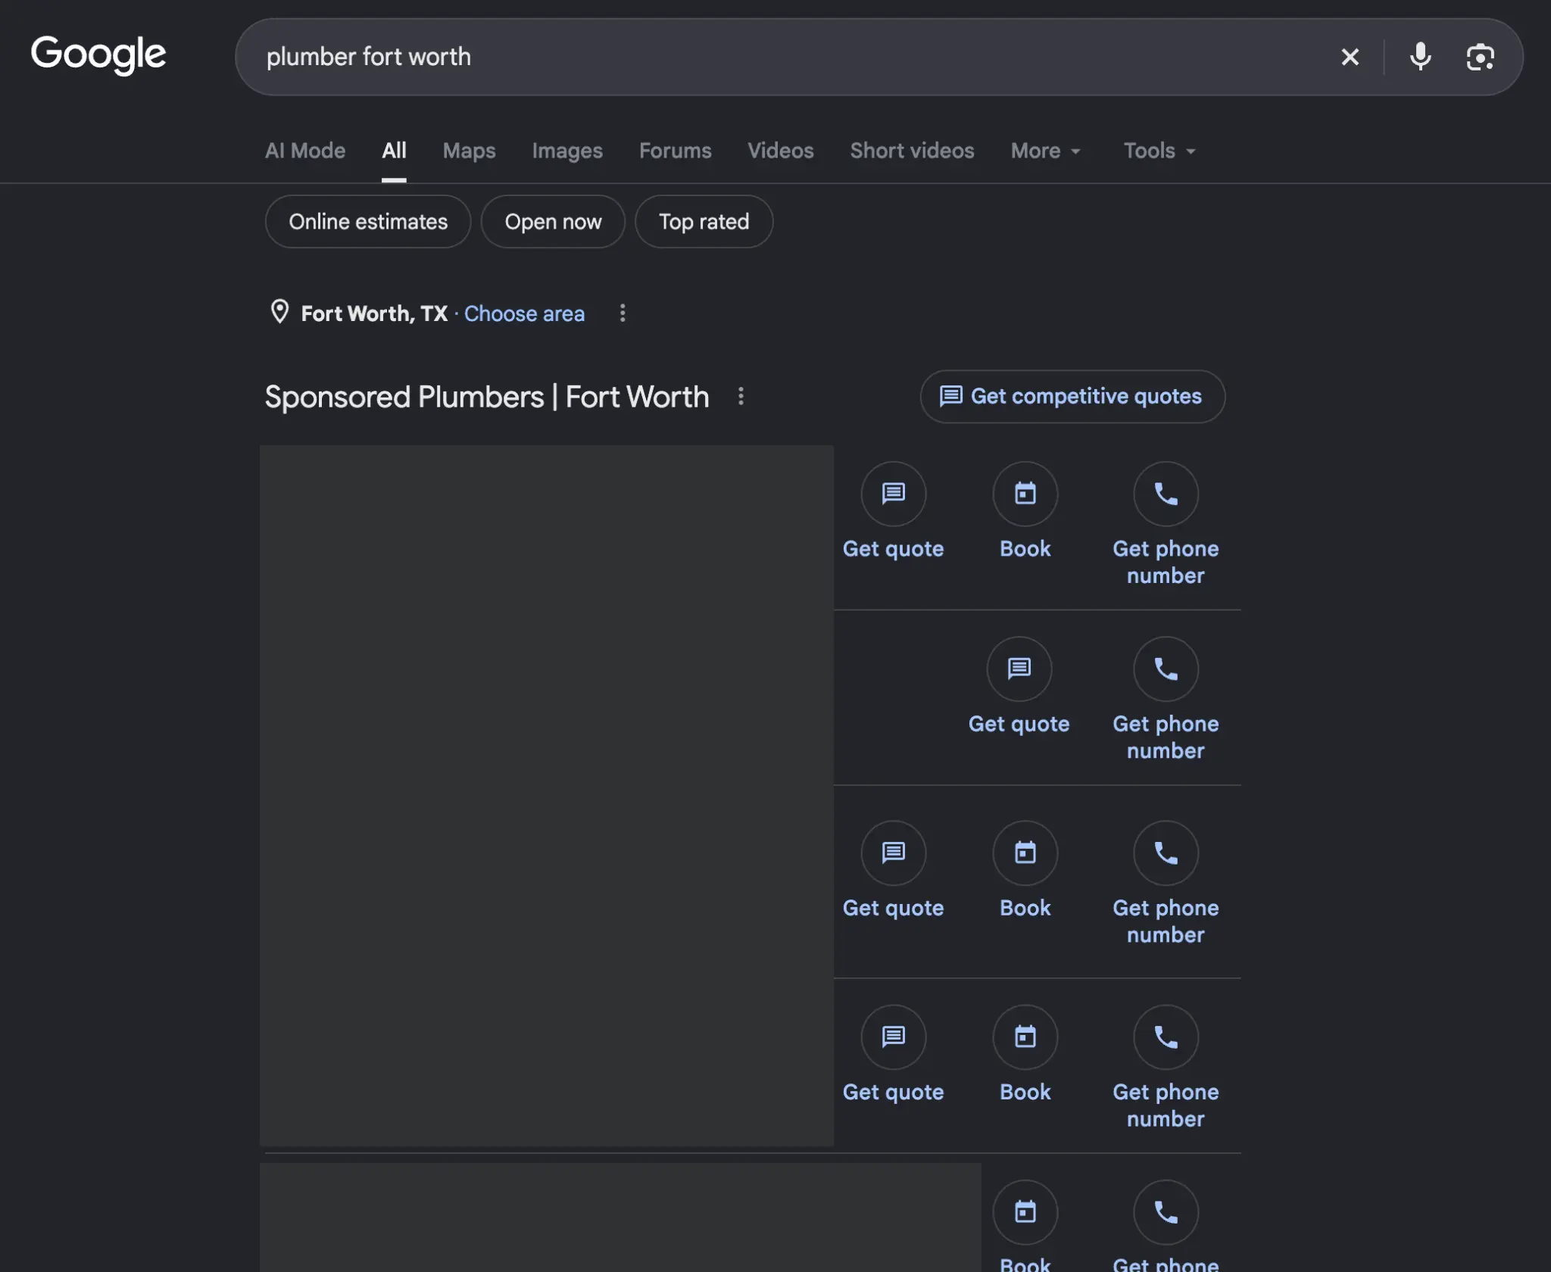Toggle the Online estimates filter chip
Screen dimensions: 1551x1272
[x=368, y=222]
